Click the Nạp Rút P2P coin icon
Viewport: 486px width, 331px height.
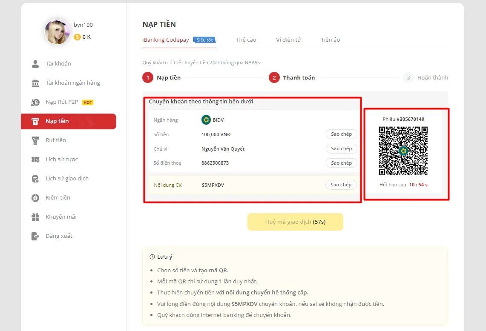point(35,102)
